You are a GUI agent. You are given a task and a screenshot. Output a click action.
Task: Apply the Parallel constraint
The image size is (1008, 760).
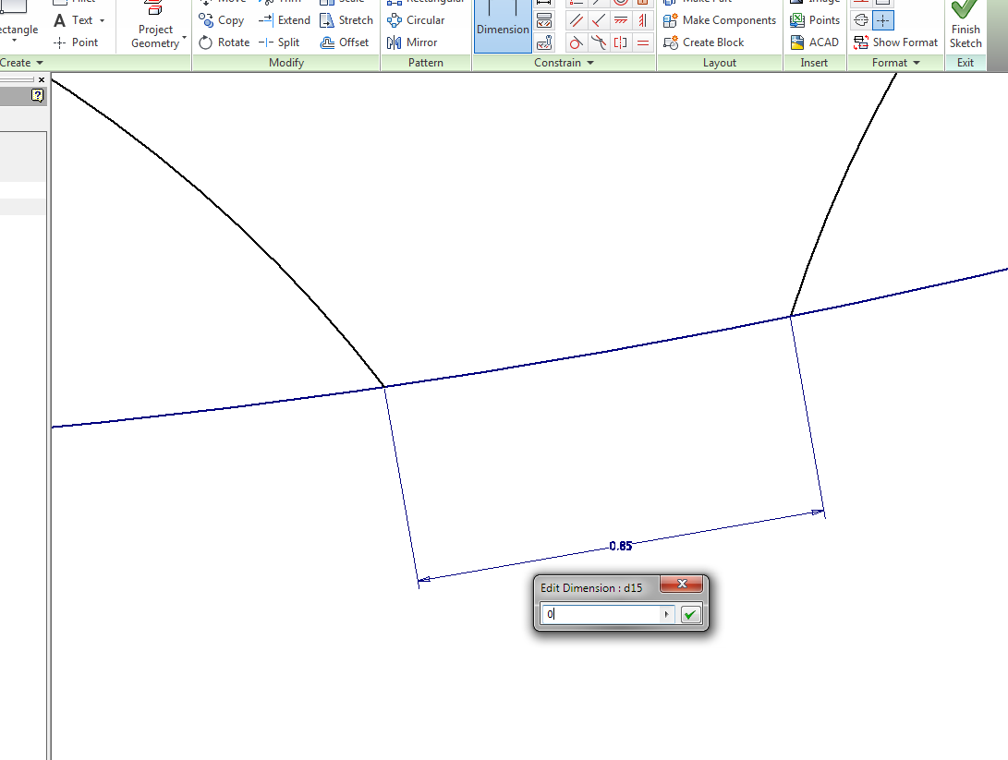click(x=577, y=19)
